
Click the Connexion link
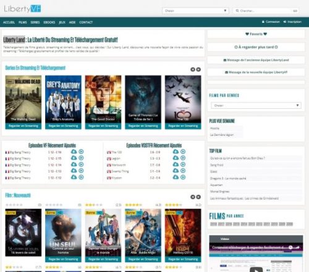(271, 22)
